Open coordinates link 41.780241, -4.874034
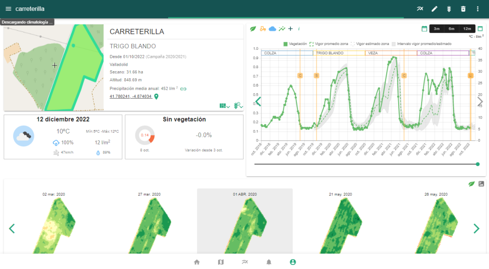 tap(131, 97)
